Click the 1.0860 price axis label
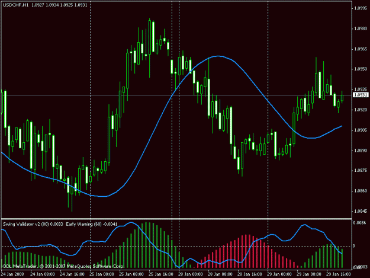 click(361, 191)
